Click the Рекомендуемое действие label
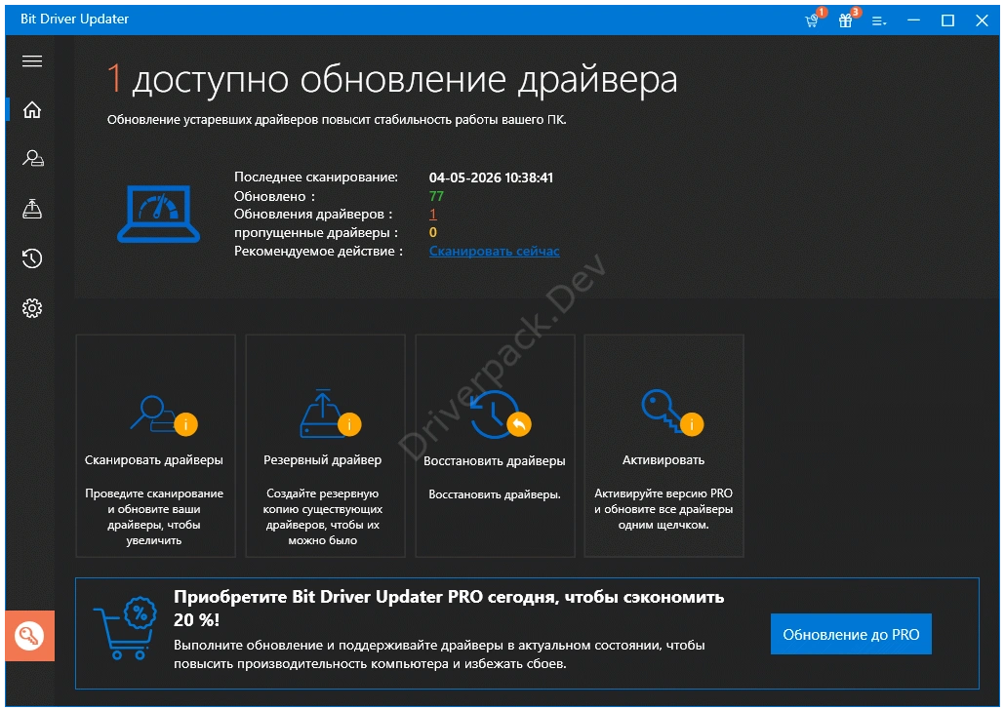The image size is (1005, 710). [x=318, y=252]
